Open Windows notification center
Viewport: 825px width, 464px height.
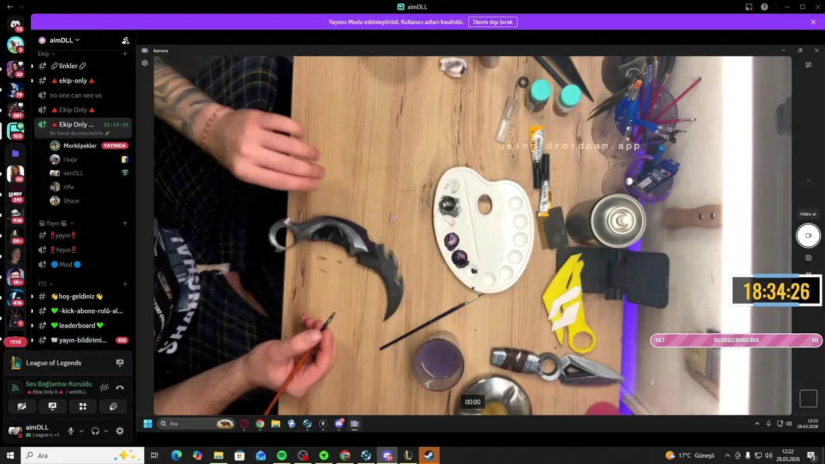[x=811, y=456]
